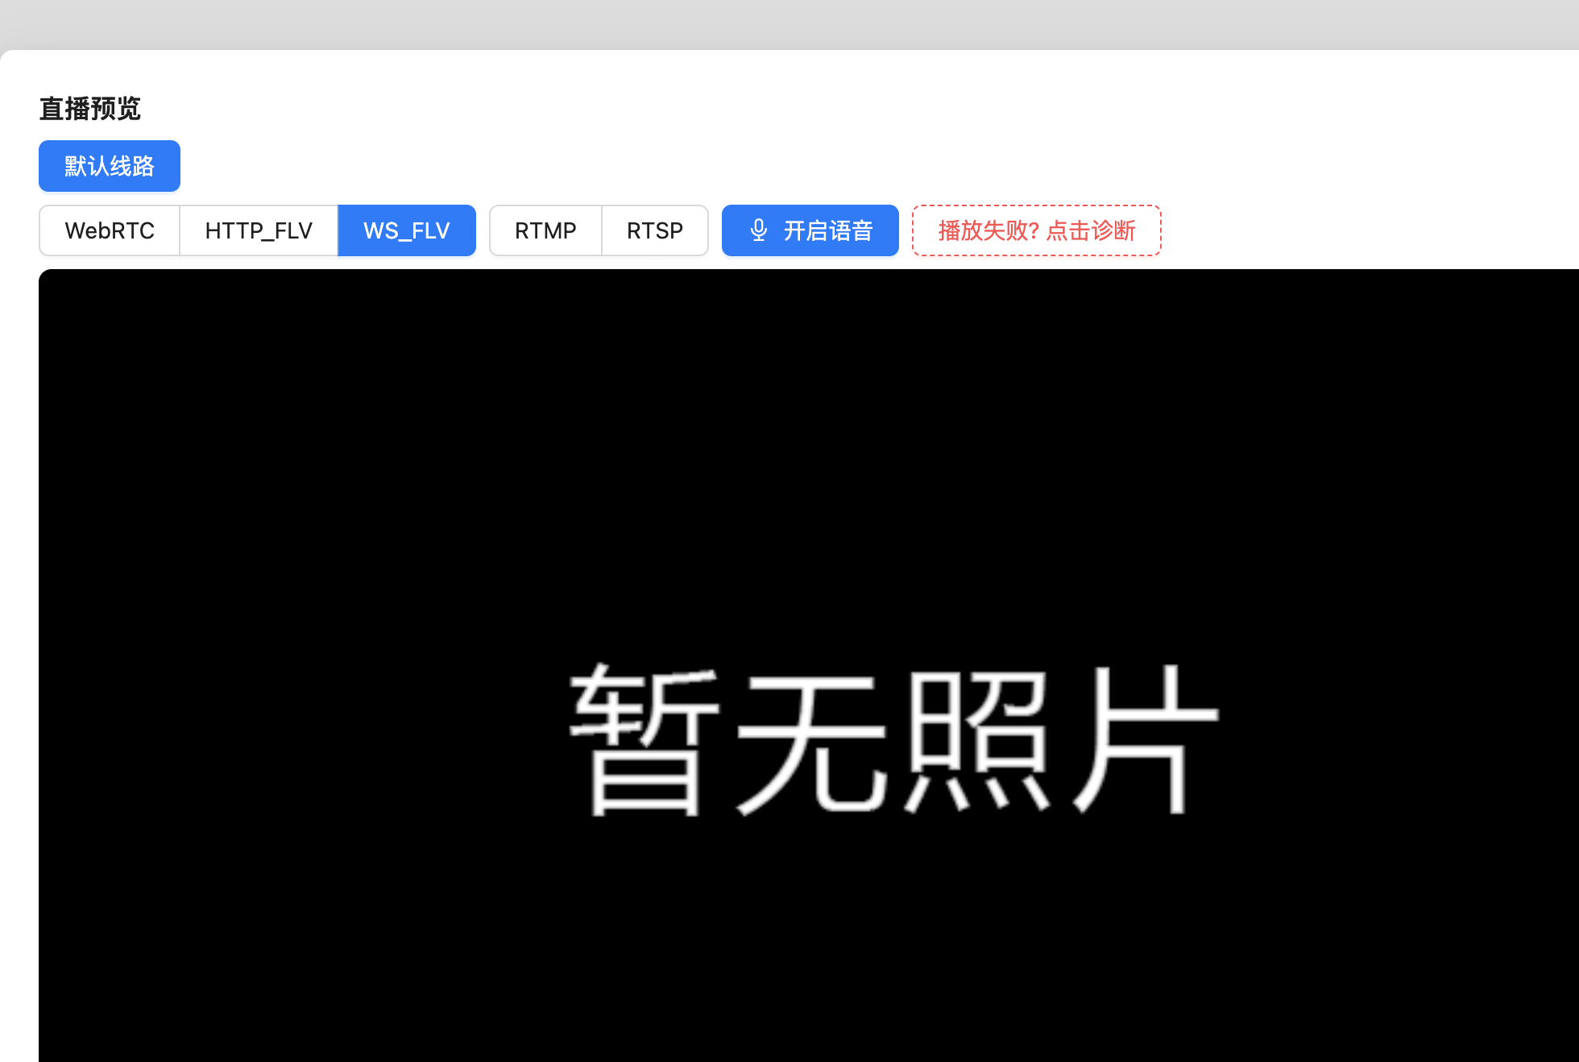1579x1062 pixels.
Task: Select the WS_FLV protocol option
Action: [x=407, y=230]
